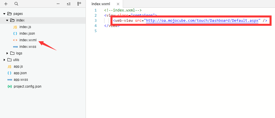The width and height of the screenshot is (275, 118).
Task: Collapse the pages folder arrow
Action: point(4,14)
